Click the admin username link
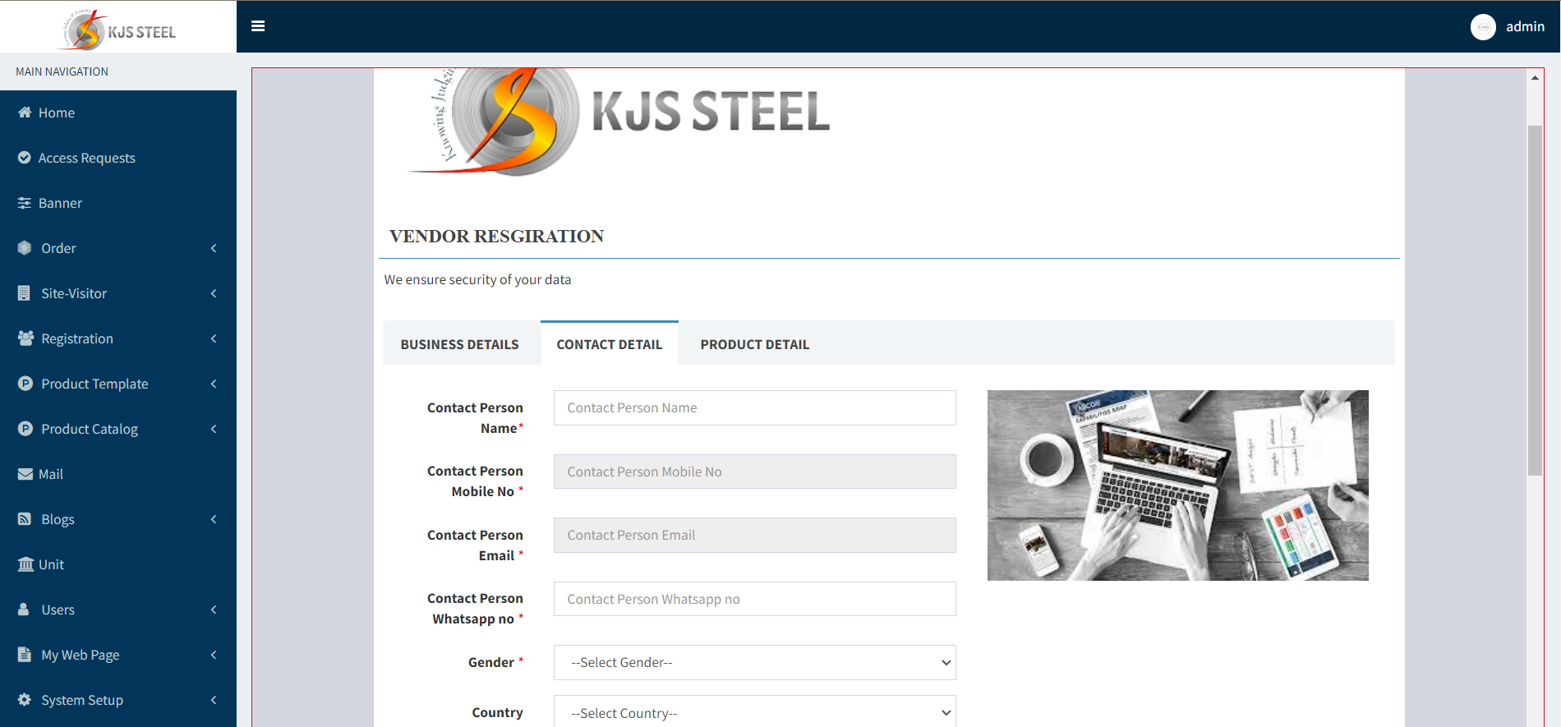This screenshot has height=727, width=1561. pyautogui.click(x=1525, y=27)
